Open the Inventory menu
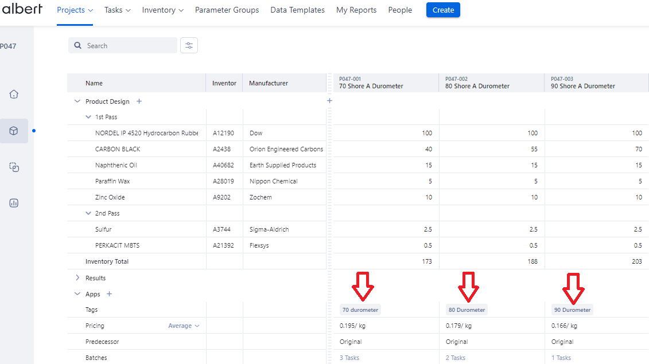 tap(162, 10)
